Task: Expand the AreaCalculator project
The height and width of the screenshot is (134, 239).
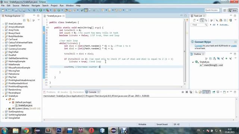Action: click(3, 24)
